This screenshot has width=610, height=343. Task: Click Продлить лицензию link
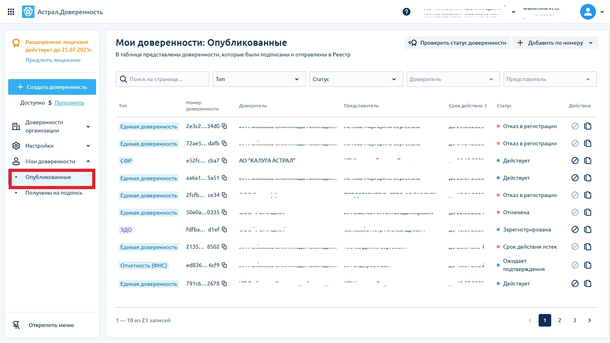[x=53, y=60]
